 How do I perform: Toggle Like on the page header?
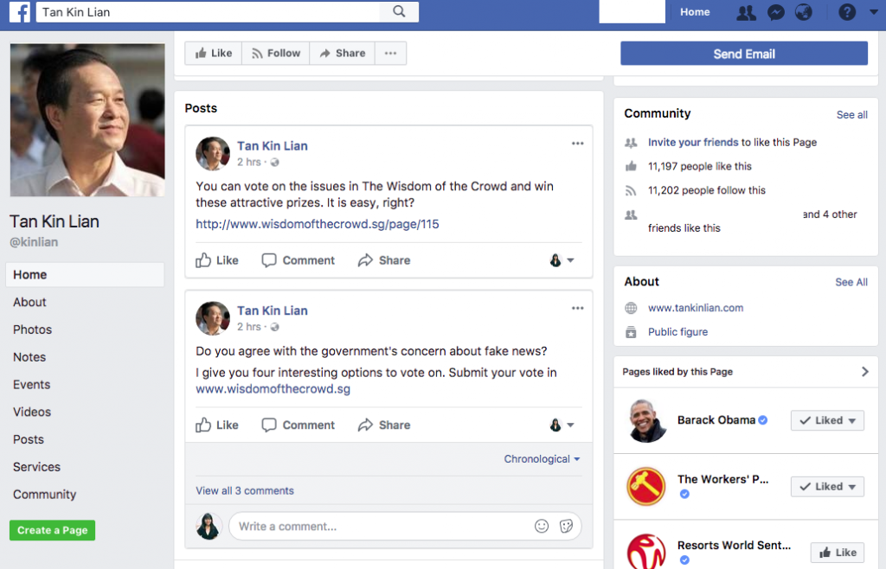[214, 53]
